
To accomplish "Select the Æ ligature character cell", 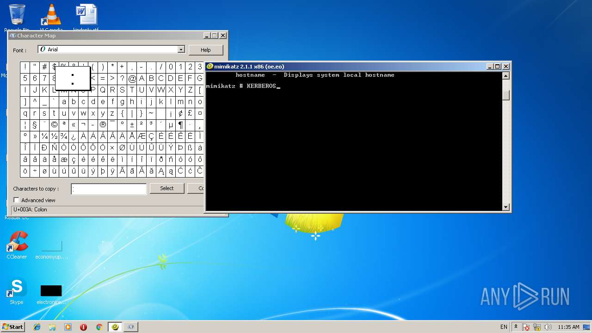I will [x=142, y=136].
